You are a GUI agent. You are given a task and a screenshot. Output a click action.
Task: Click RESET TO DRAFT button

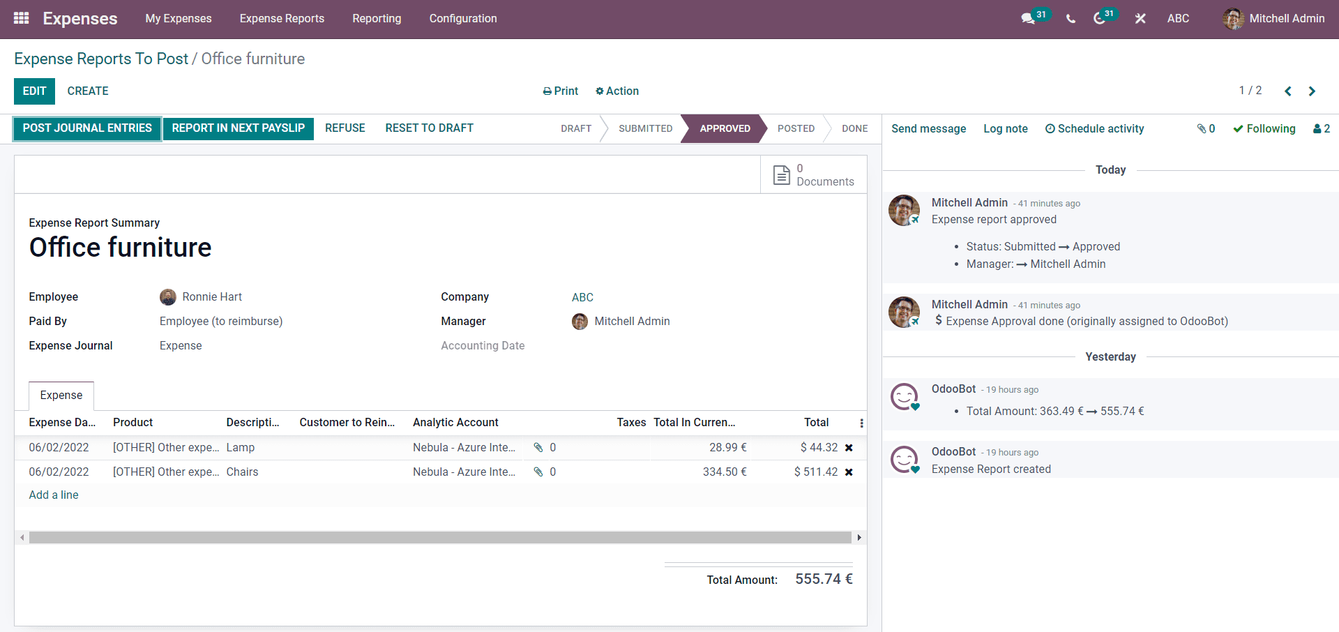click(x=430, y=128)
